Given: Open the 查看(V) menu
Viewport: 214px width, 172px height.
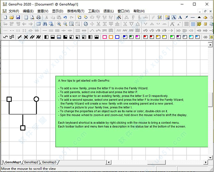Looking at the screenshot, I should coord(43,11).
